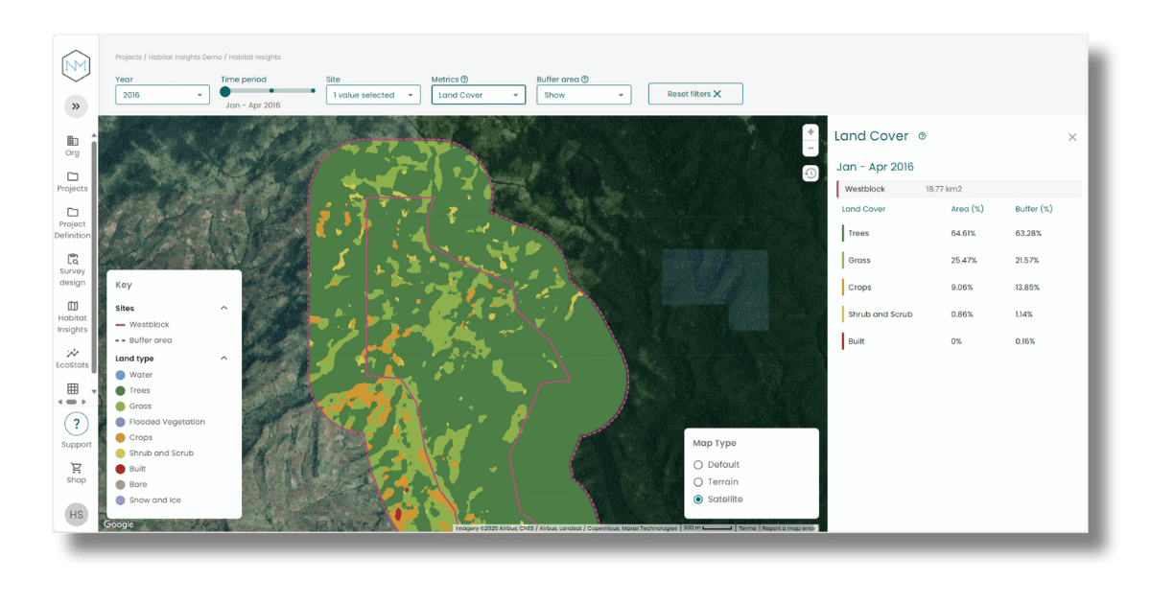Screen dimensions: 1151x604
Task: Click the Reset filters button
Action: [x=695, y=94]
